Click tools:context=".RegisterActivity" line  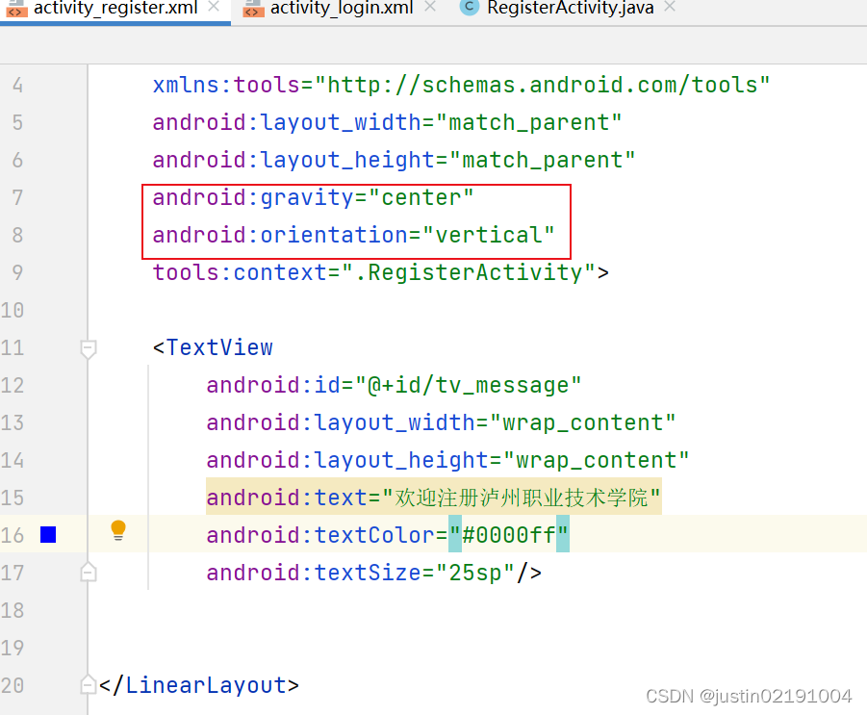(380, 272)
